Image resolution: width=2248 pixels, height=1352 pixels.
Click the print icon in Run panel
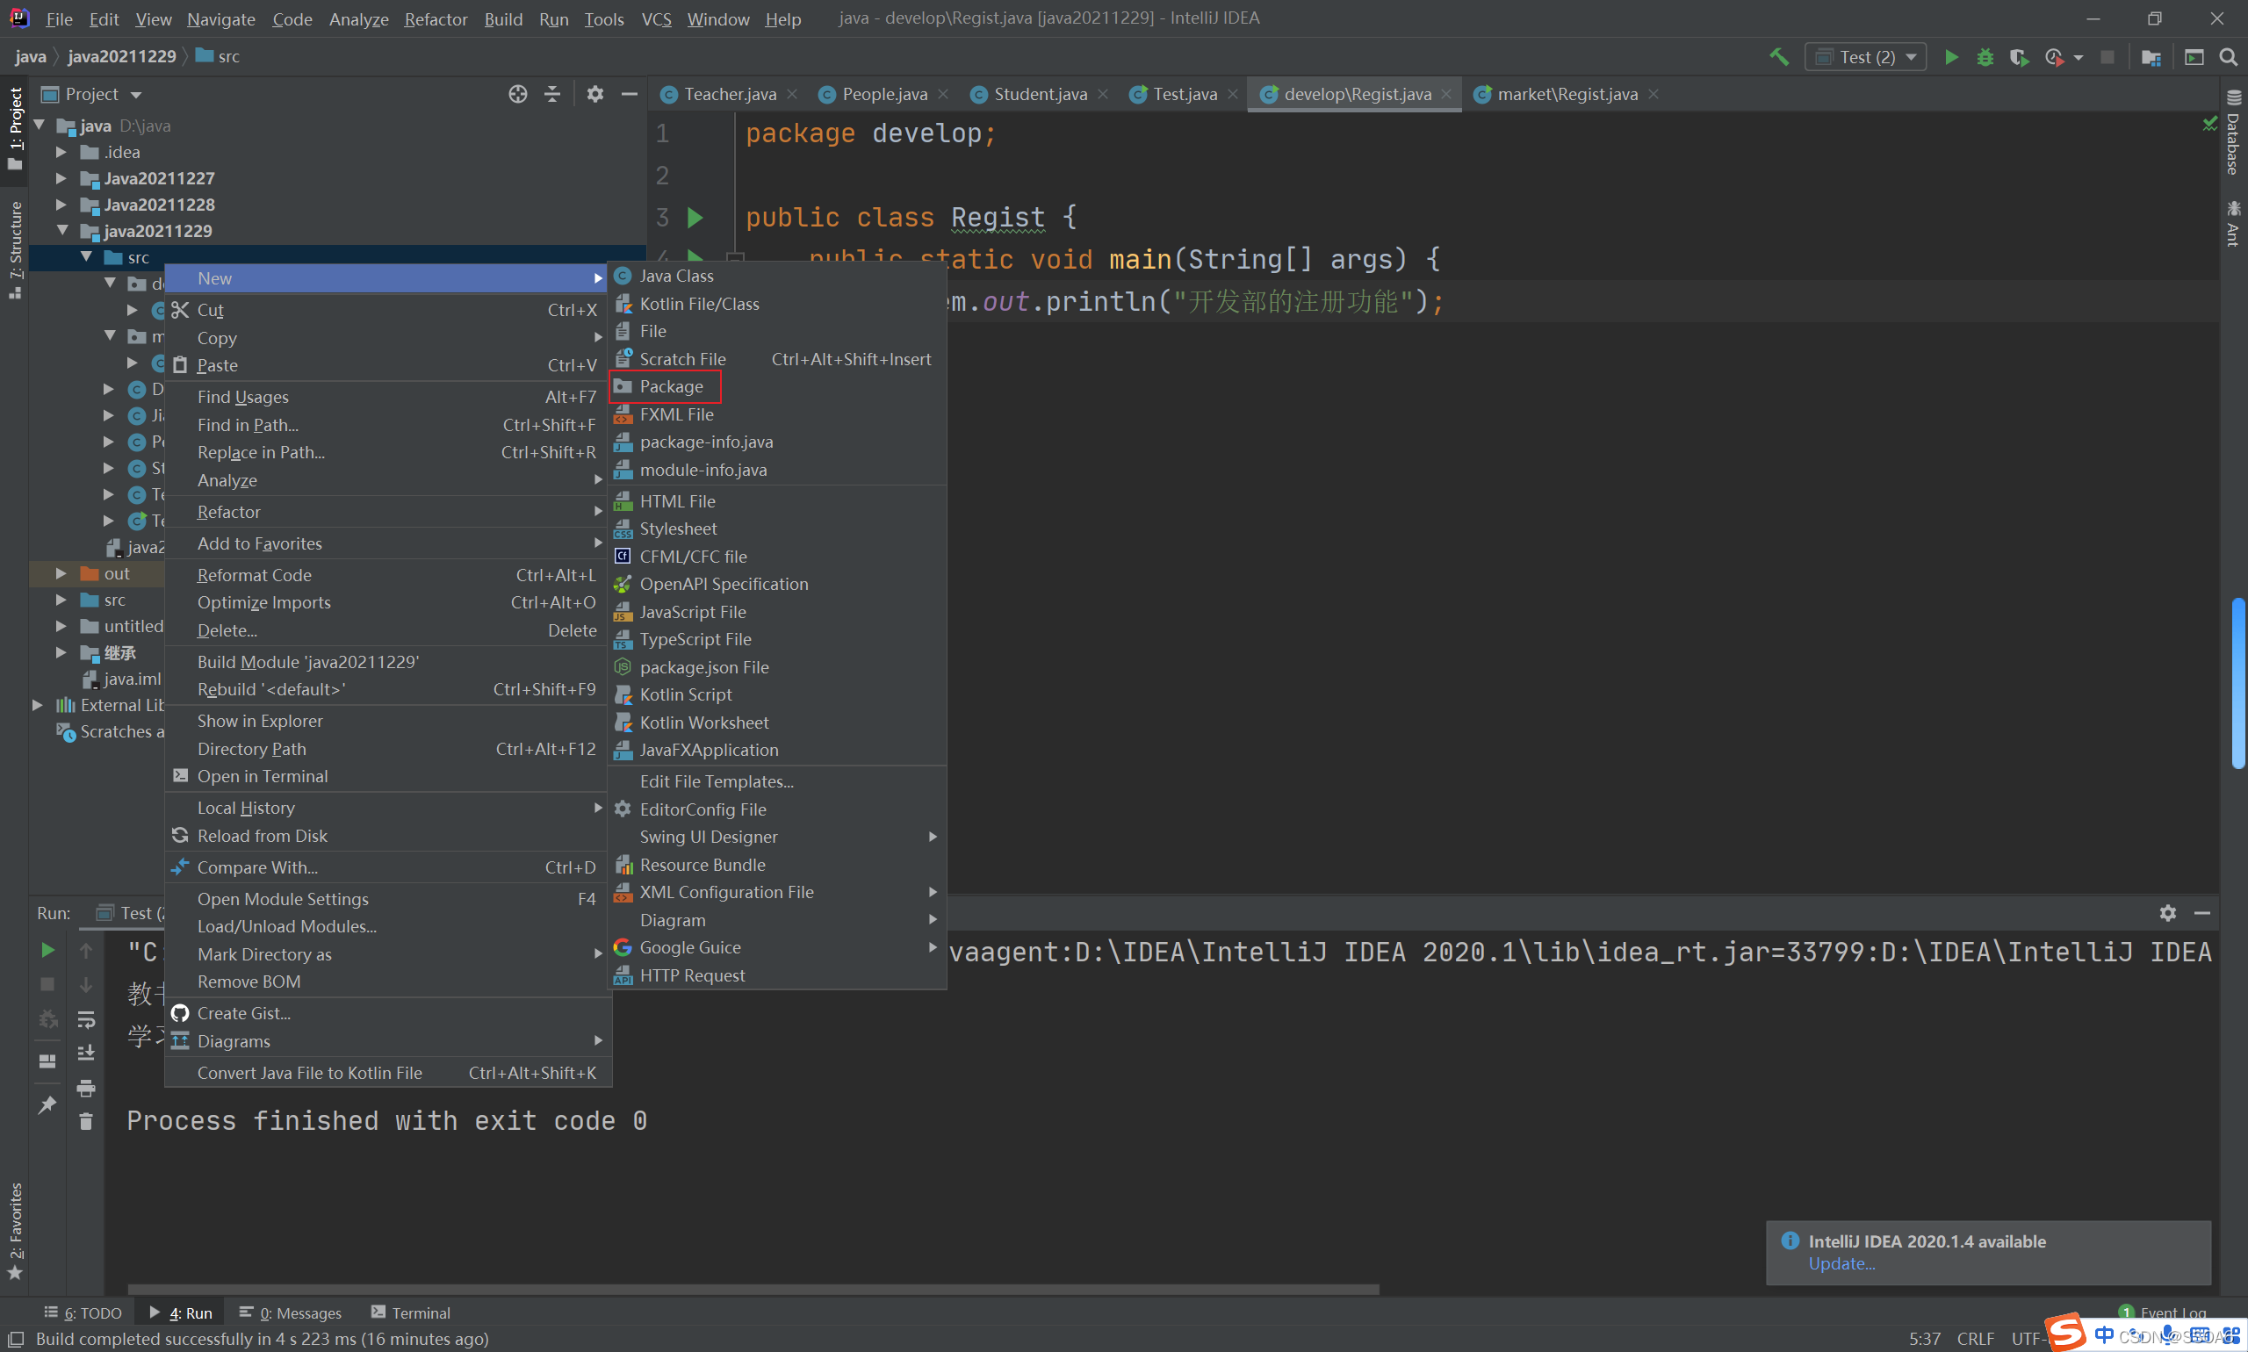(x=86, y=1088)
